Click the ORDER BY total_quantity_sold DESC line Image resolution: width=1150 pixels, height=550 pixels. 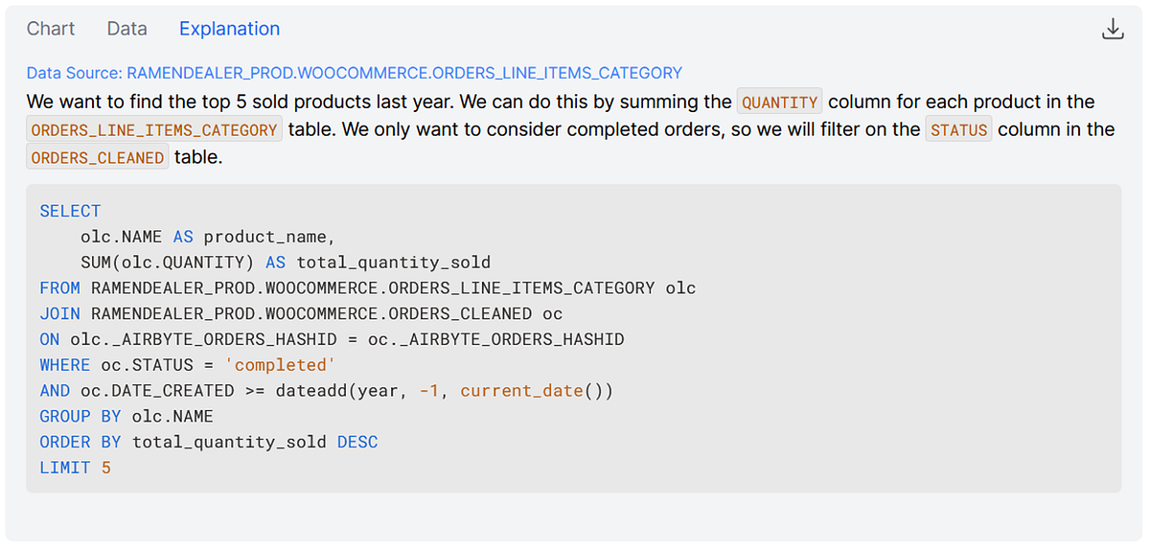pos(209,442)
